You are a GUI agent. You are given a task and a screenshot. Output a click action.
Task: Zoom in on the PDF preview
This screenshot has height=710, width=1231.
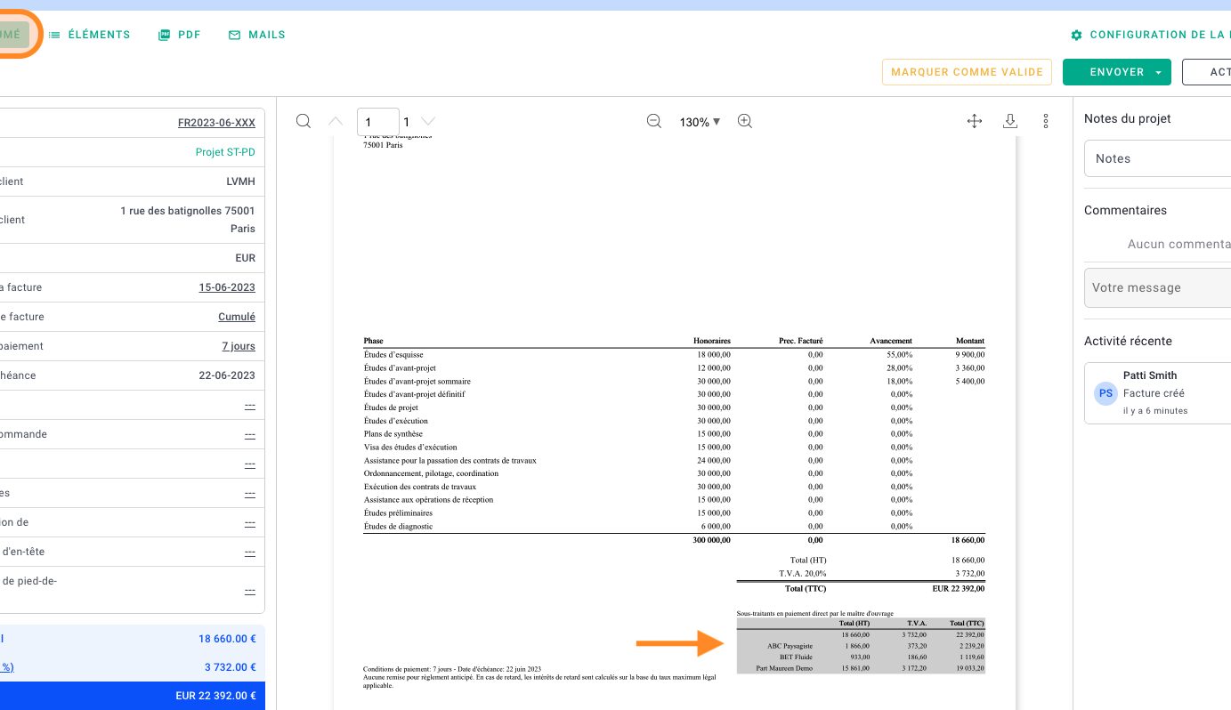(745, 121)
